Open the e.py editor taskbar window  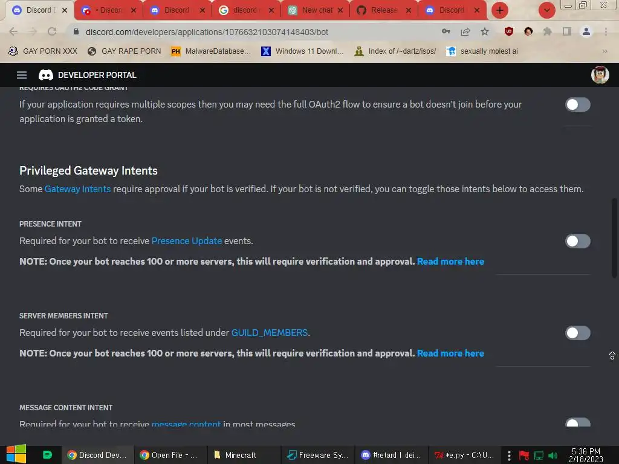pos(464,456)
